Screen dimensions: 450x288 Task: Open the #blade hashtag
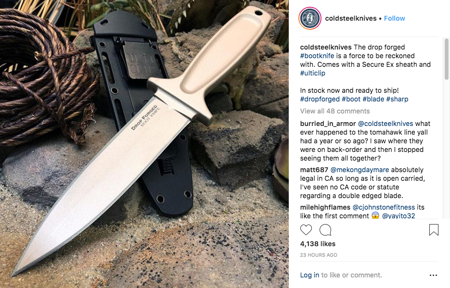[x=373, y=99]
